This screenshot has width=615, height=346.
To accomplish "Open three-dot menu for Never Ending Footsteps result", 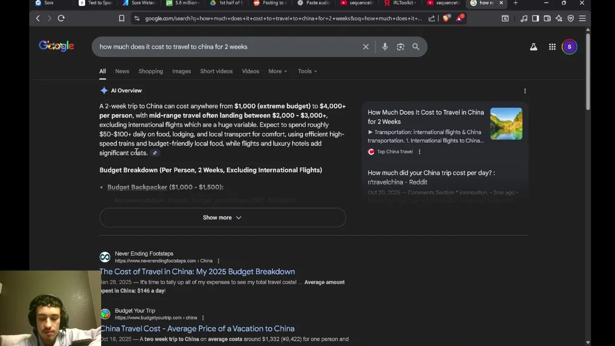I will point(218,261).
